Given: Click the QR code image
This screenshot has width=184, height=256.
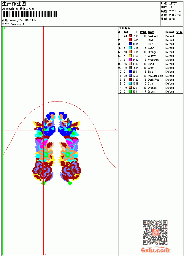Looking at the screenshot, I should 155,232.
